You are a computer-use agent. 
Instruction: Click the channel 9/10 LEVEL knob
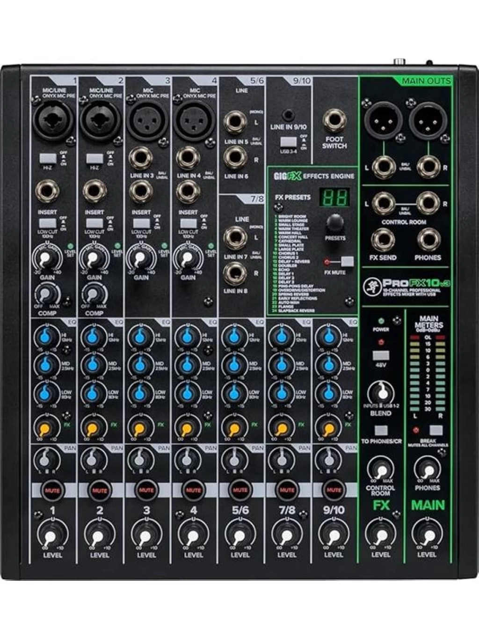(334, 534)
